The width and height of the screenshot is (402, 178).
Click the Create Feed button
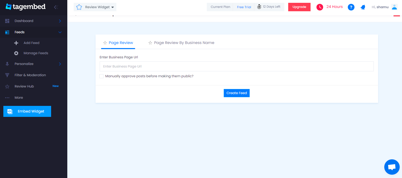237,93
